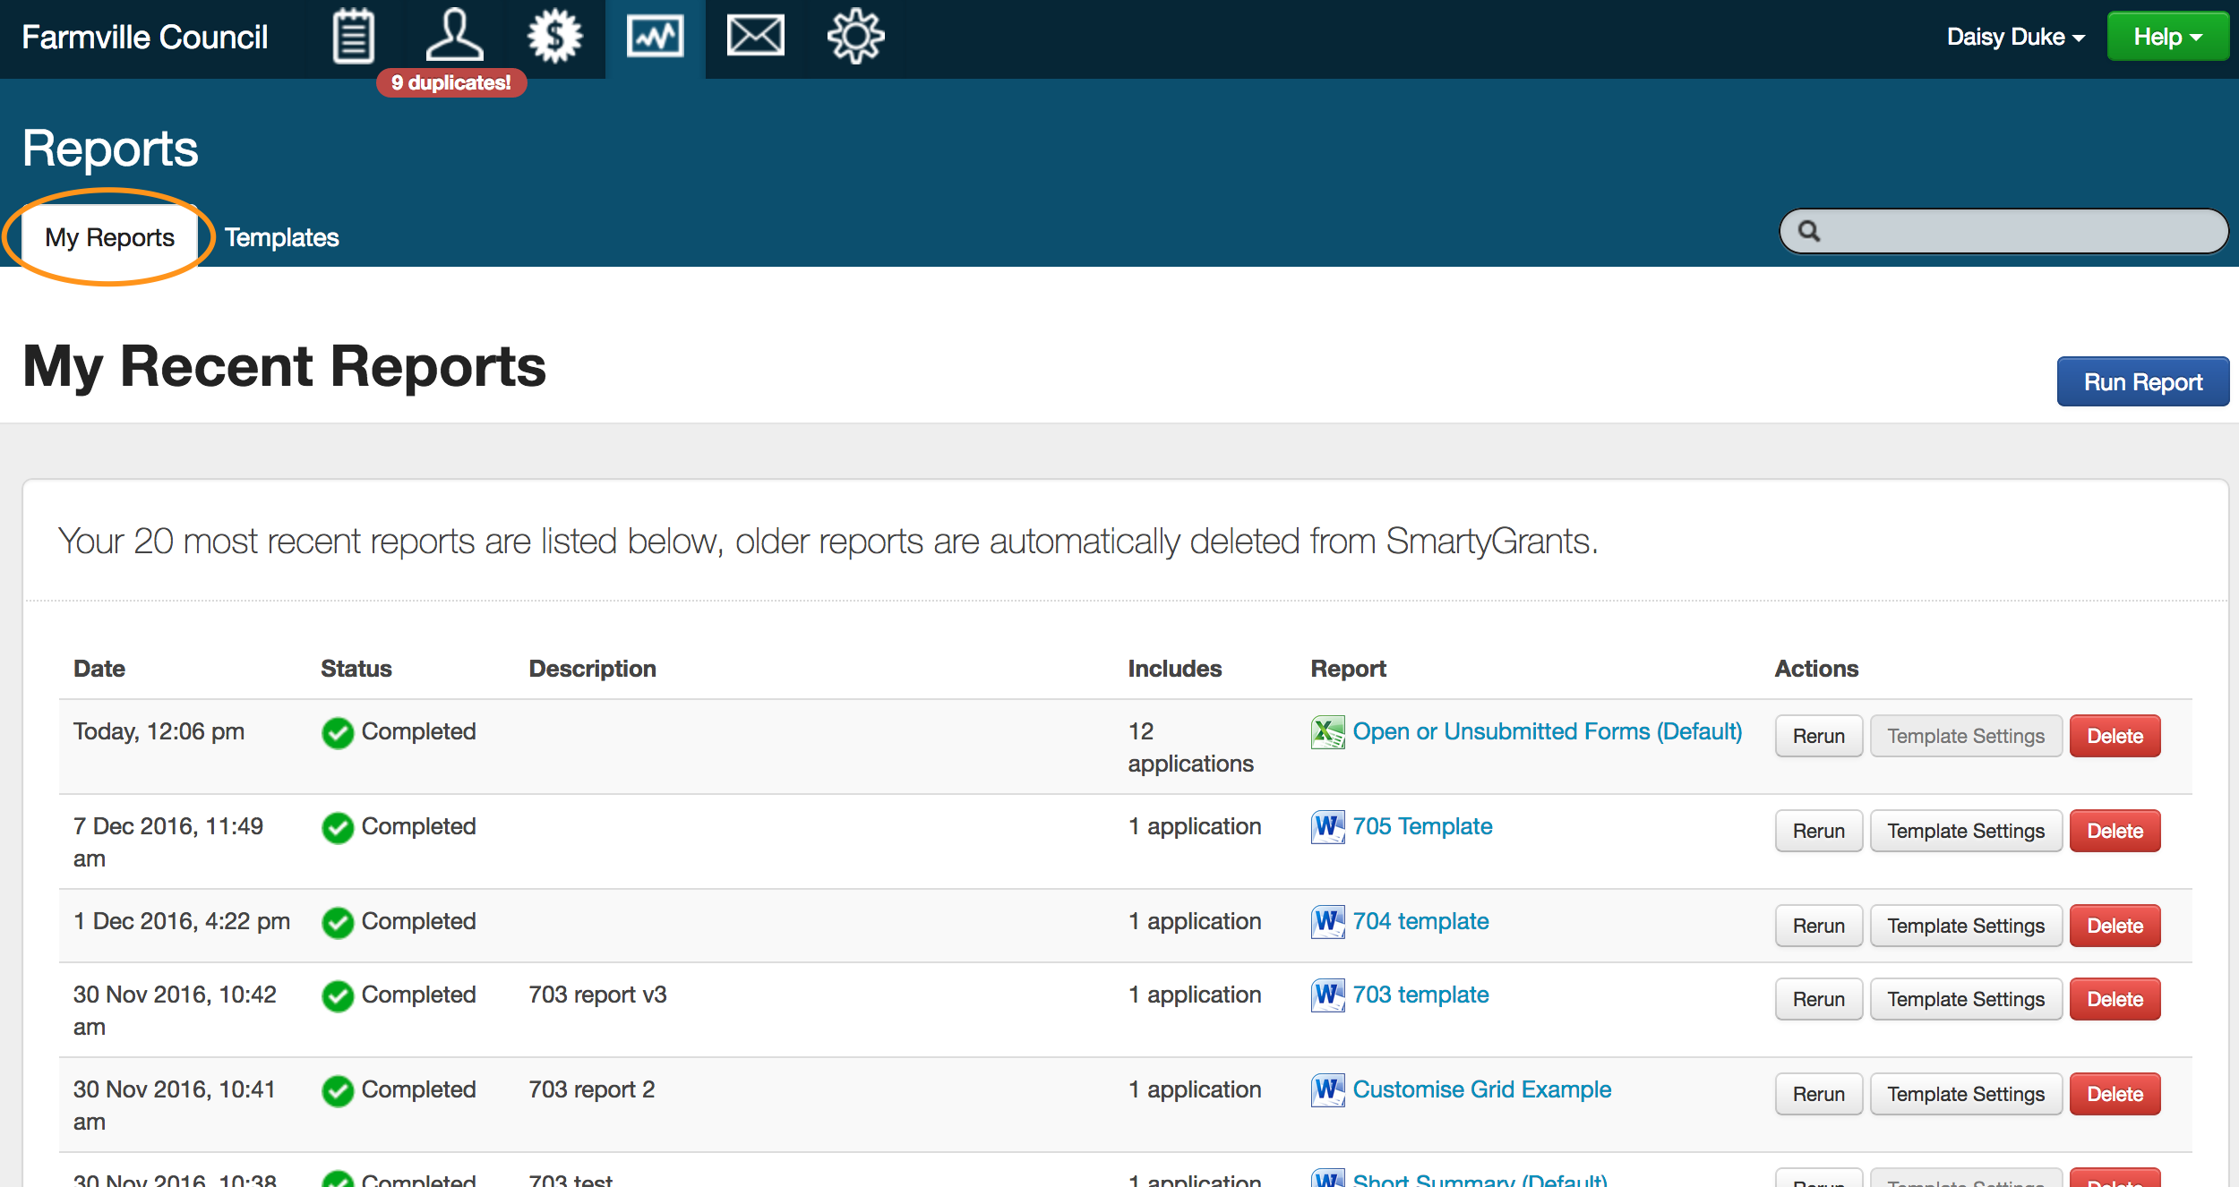Image resolution: width=2239 pixels, height=1187 pixels.
Task: Open the Customise Grid Example report link
Action: [1481, 1089]
